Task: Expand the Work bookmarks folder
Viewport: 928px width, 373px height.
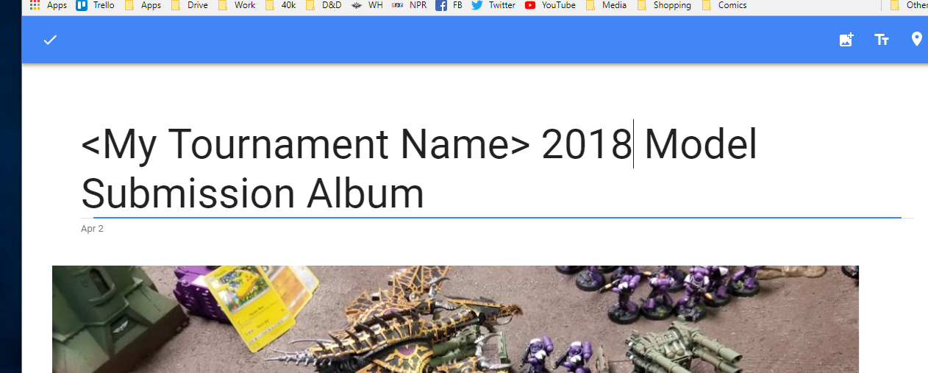Action: [237, 5]
